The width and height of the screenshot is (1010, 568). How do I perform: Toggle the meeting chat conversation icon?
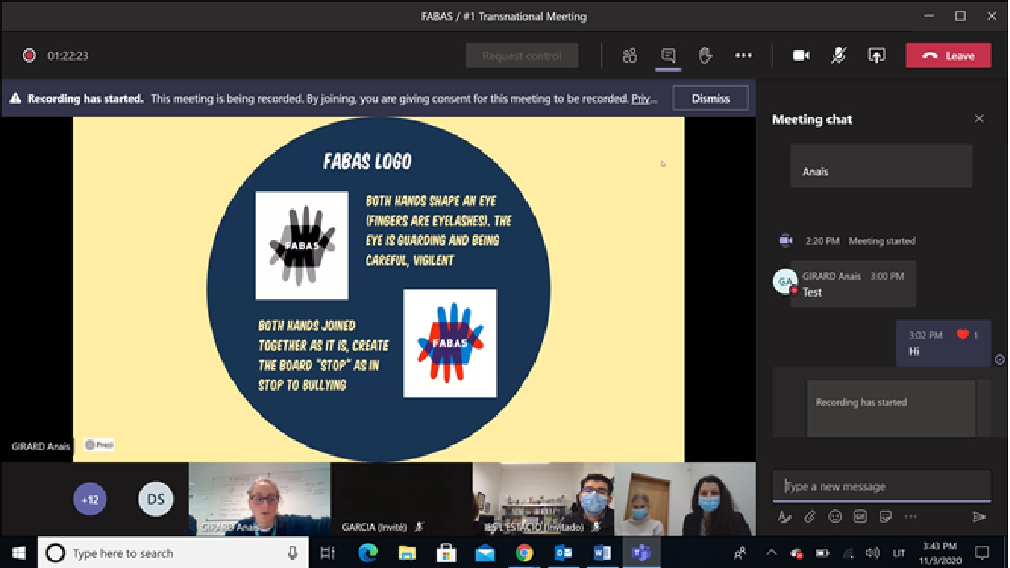[668, 55]
